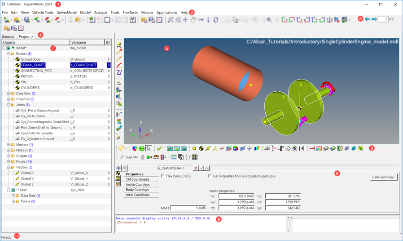403x241 pixels.
Task: Go to the next page arrow
Action: pyautogui.click(x=374, y=19)
